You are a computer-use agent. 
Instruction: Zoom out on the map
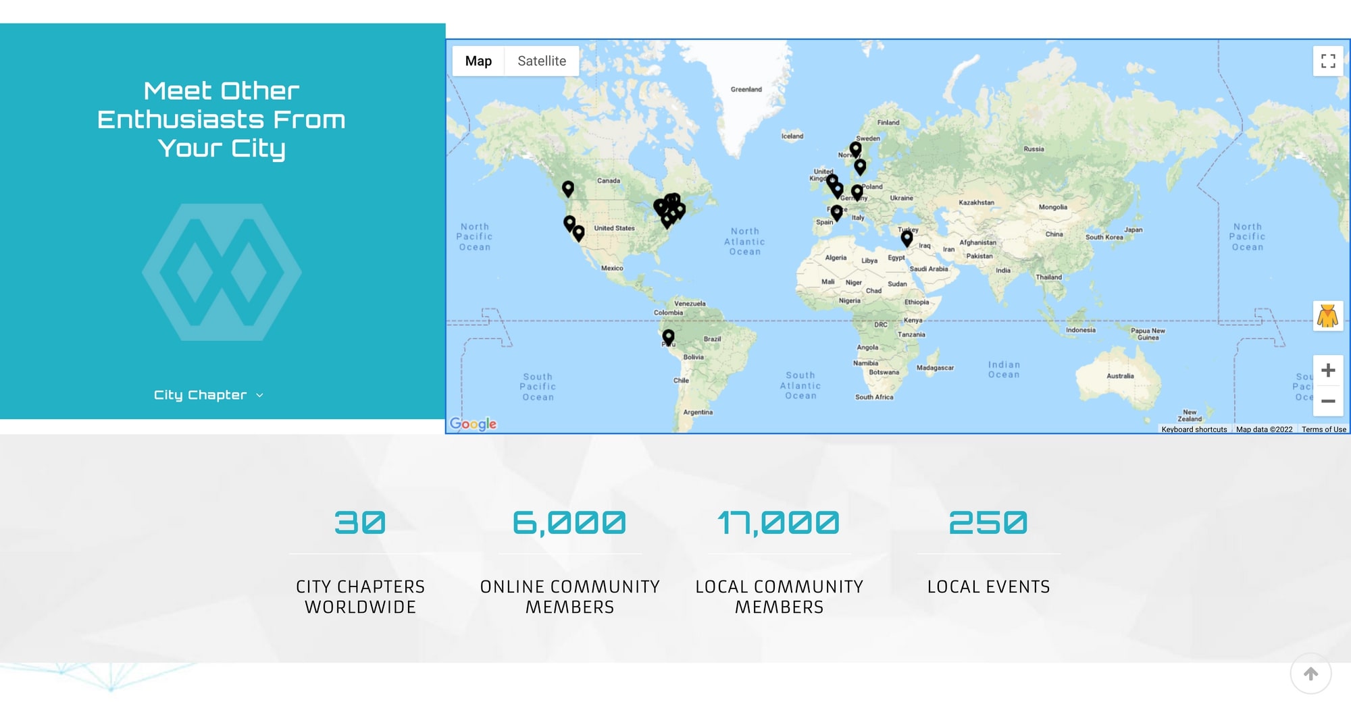point(1328,401)
